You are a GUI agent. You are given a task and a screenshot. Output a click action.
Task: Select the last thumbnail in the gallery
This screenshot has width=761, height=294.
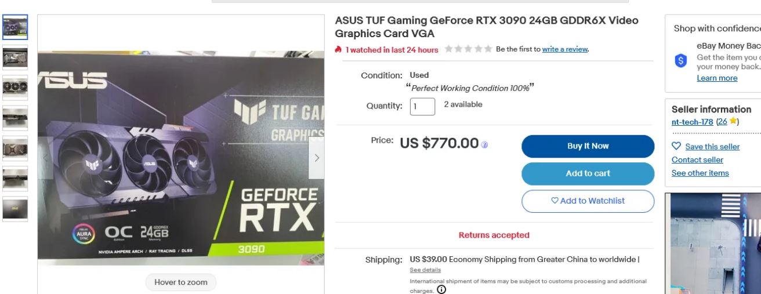pos(15,209)
